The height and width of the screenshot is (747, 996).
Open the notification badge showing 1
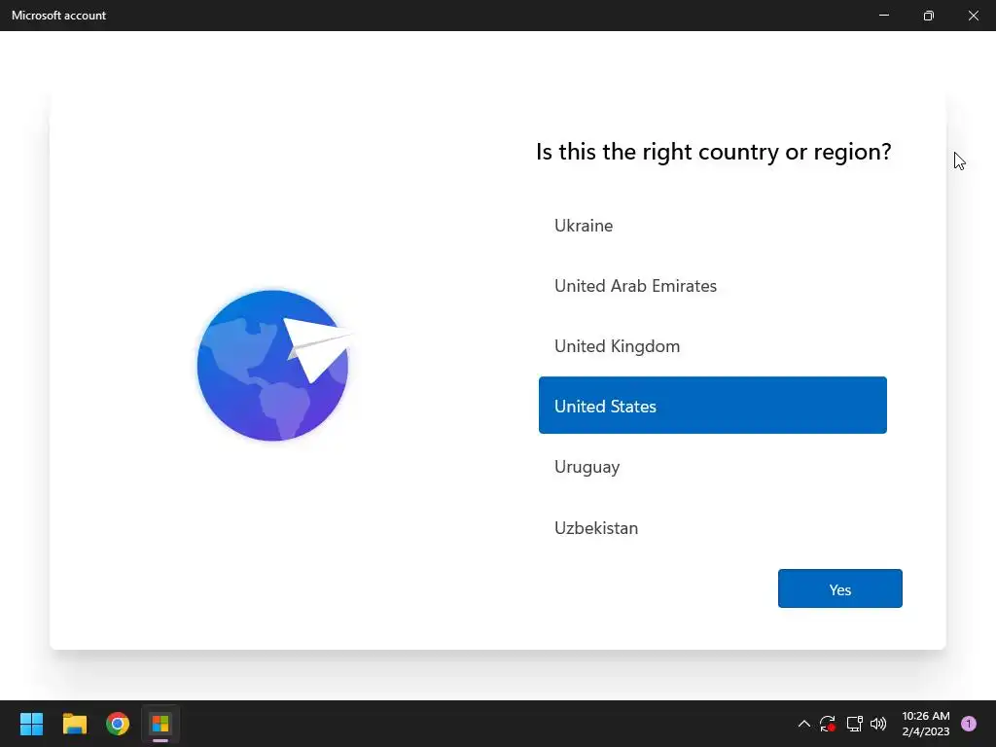point(969,724)
